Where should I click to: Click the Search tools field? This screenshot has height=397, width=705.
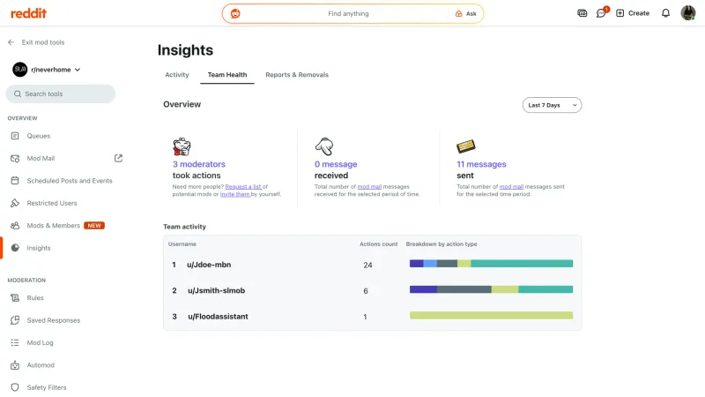61,94
